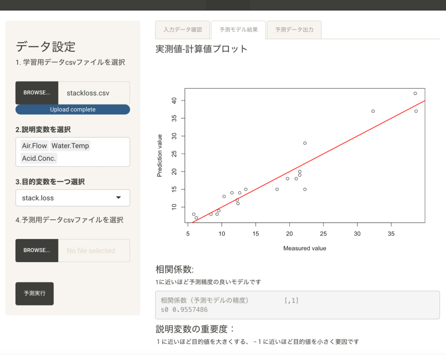446x355 pixels.
Task: Open the 予測データ出力 tab
Action: coord(294,30)
